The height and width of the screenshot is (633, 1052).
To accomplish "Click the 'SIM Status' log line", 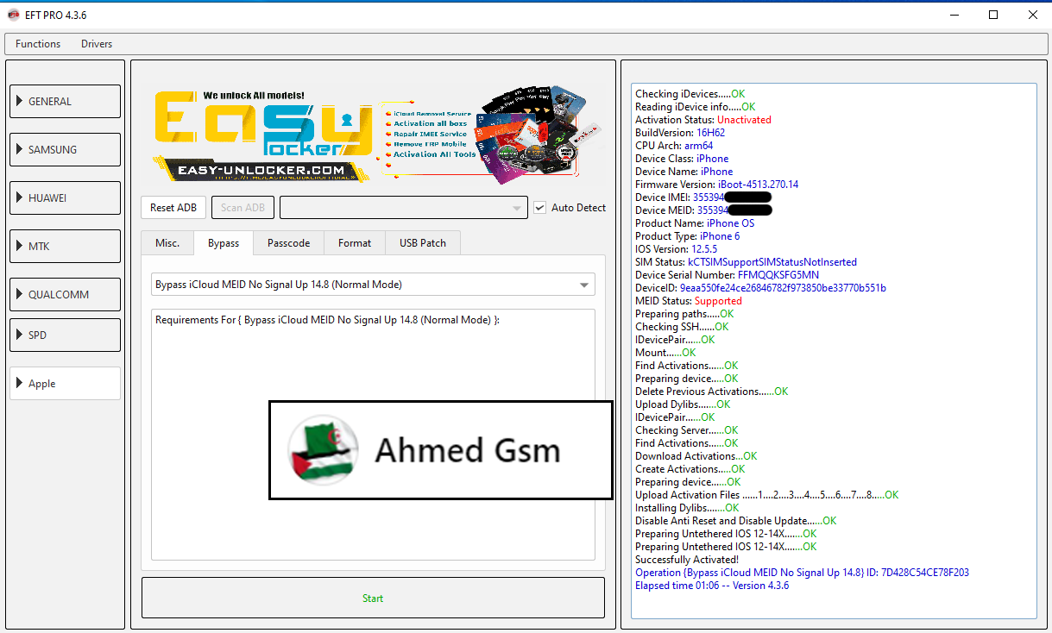I will (746, 262).
